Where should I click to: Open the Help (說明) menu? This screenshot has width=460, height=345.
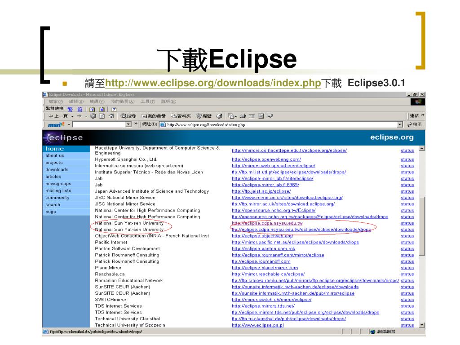(168, 102)
